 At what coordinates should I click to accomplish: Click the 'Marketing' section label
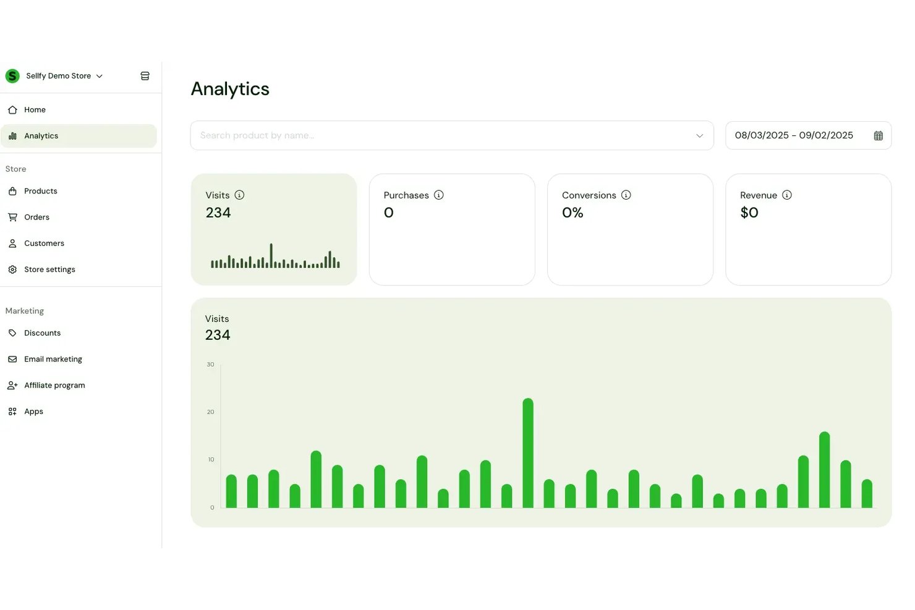25,311
